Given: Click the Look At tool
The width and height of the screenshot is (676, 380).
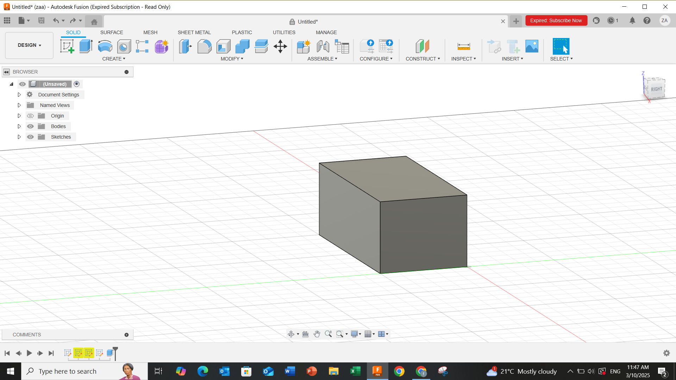Looking at the screenshot, I should pyautogui.click(x=305, y=334).
